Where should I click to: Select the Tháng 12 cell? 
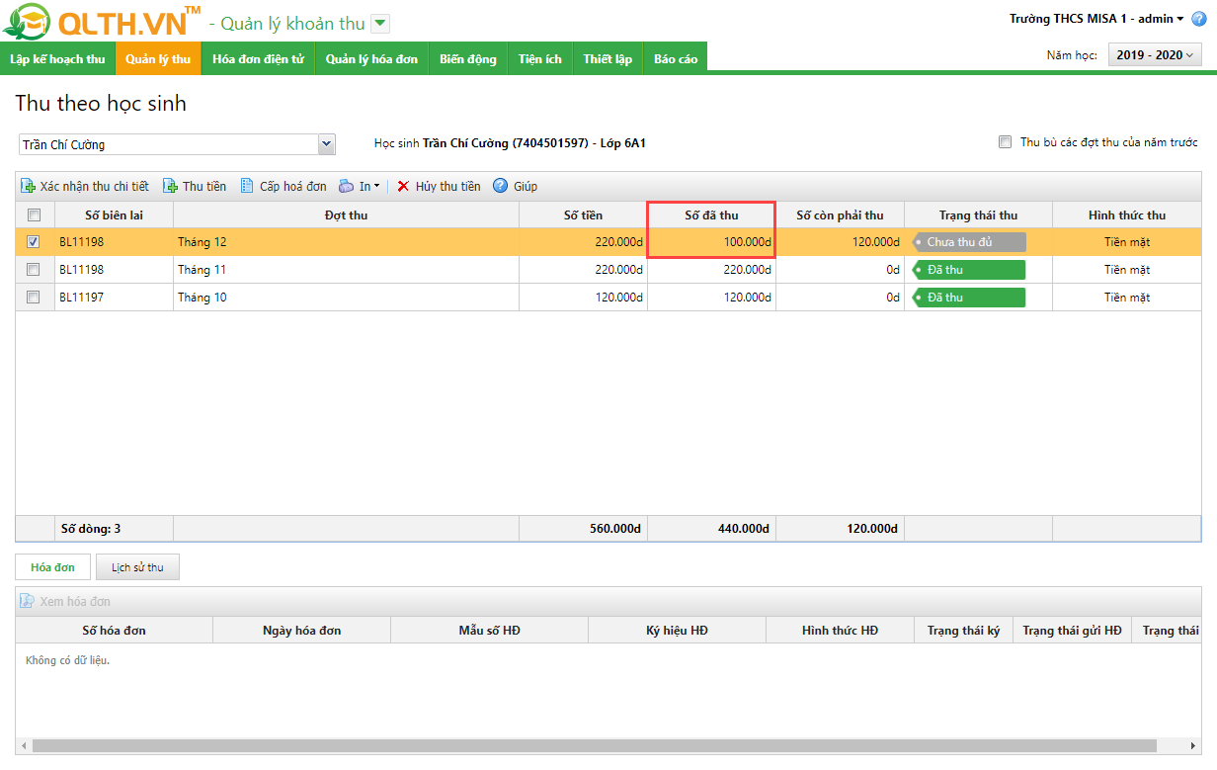(x=346, y=242)
